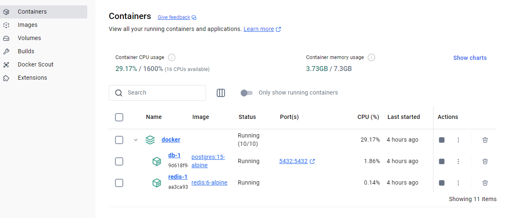This screenshot has width=505, height=218.
Task: Click the Container CPU usage info icon
Action: coord(172,57)
